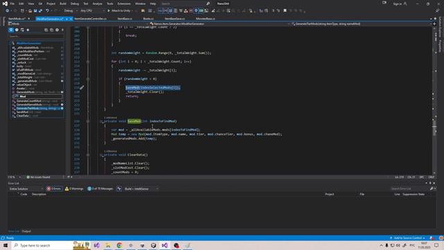Open the Any CPU platform dropdown
This screenshot has height=250, width=444.
pos(92,11)
